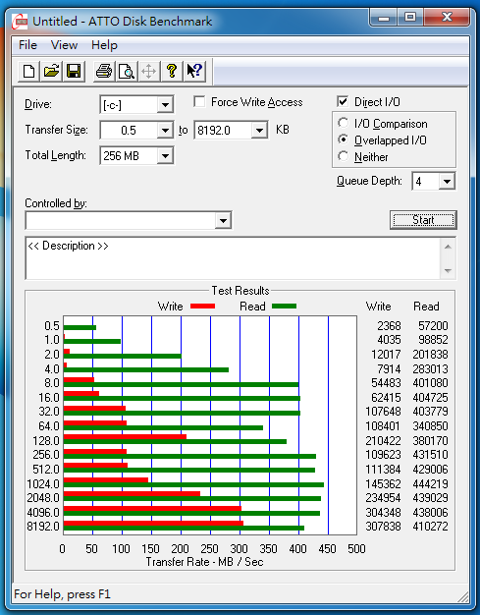Click the 128.0 transfer size row label
This screenshot has width=480, height=615.
(x=46, y=441)
